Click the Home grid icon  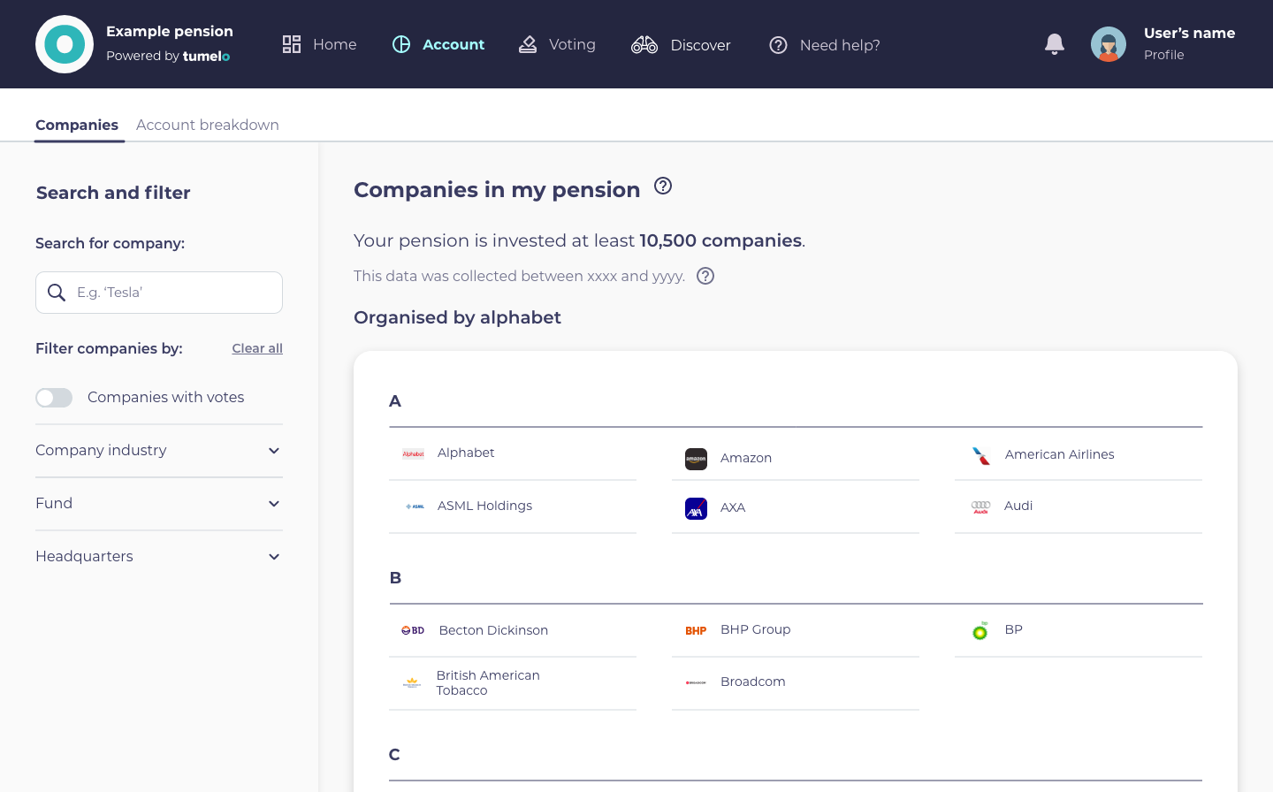coord(292,44)
